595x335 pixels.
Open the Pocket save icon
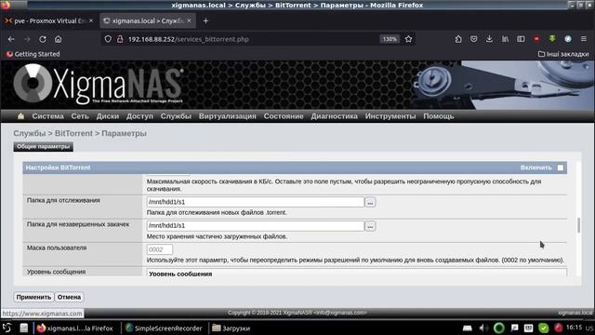473,39
